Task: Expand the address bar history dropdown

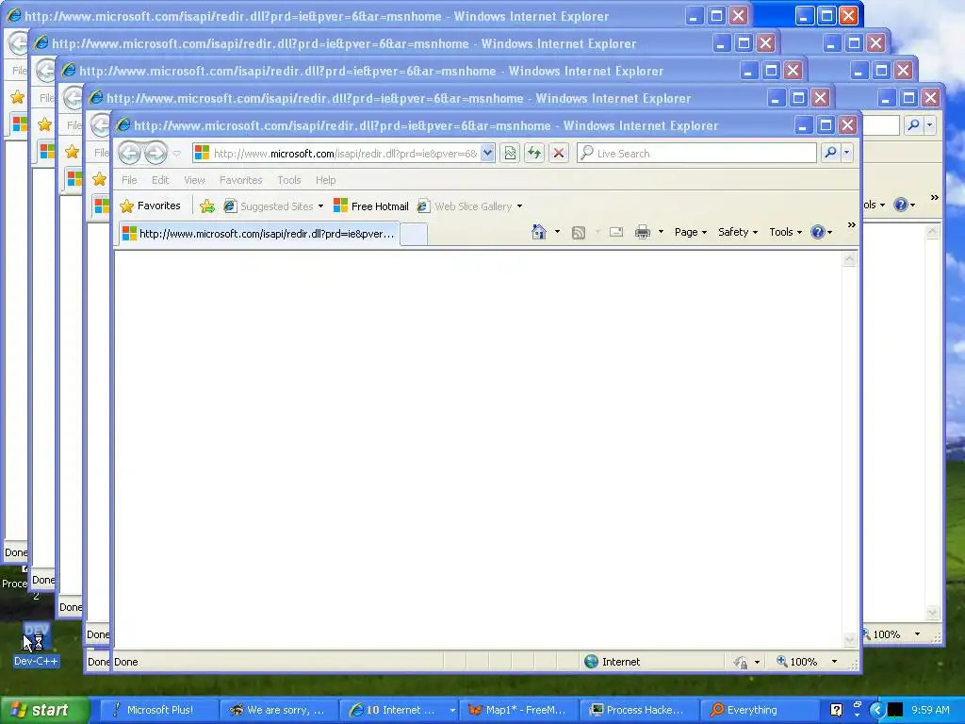Action: 487,154
